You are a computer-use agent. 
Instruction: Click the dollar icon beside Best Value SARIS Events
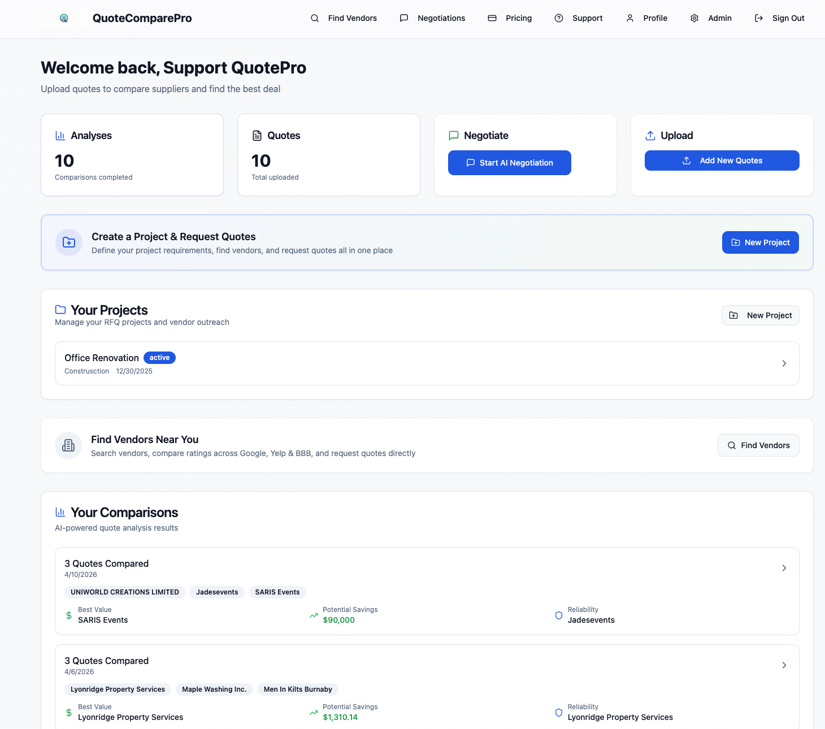pos(69,615)
